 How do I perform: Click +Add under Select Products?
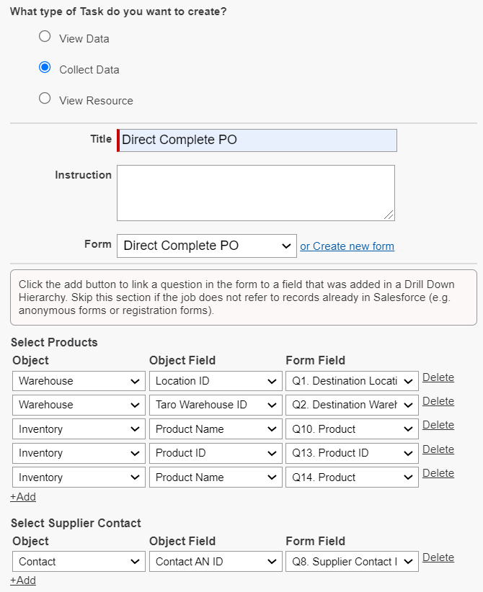[x=23, y=497]
